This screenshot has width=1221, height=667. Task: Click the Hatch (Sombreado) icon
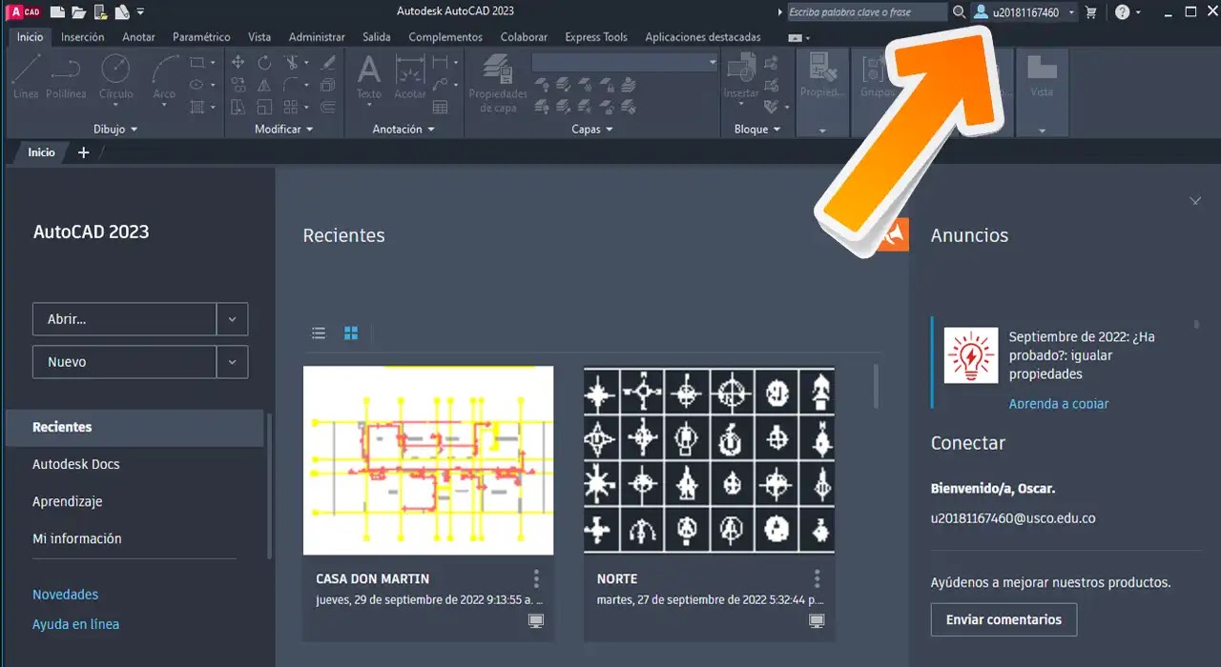[197, 107]
